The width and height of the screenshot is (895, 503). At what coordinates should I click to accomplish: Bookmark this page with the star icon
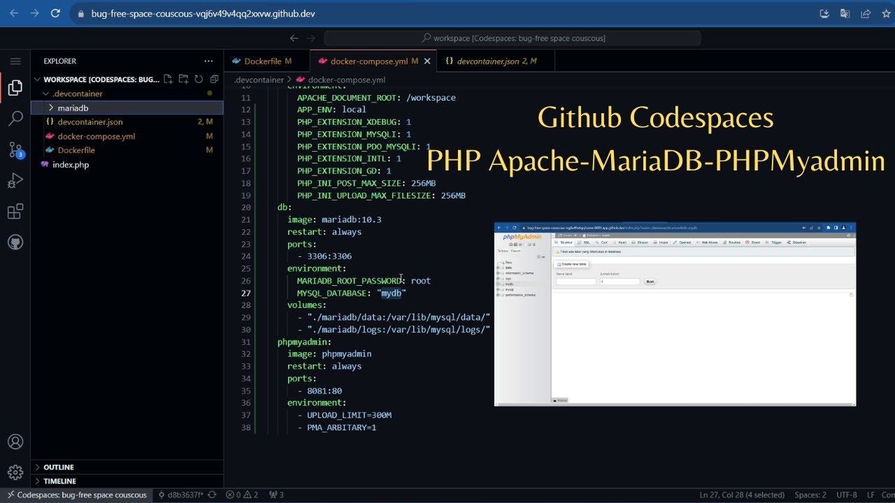tap(886, 13)
